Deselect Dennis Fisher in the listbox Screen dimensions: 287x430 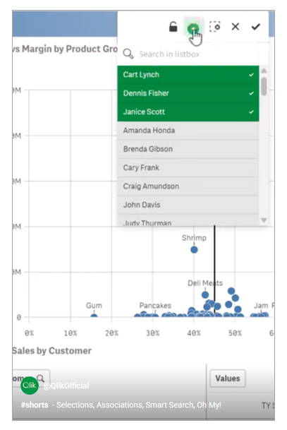click(x=188, y=93)
